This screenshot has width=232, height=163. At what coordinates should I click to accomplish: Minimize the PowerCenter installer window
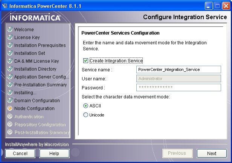tap(209, 6)
